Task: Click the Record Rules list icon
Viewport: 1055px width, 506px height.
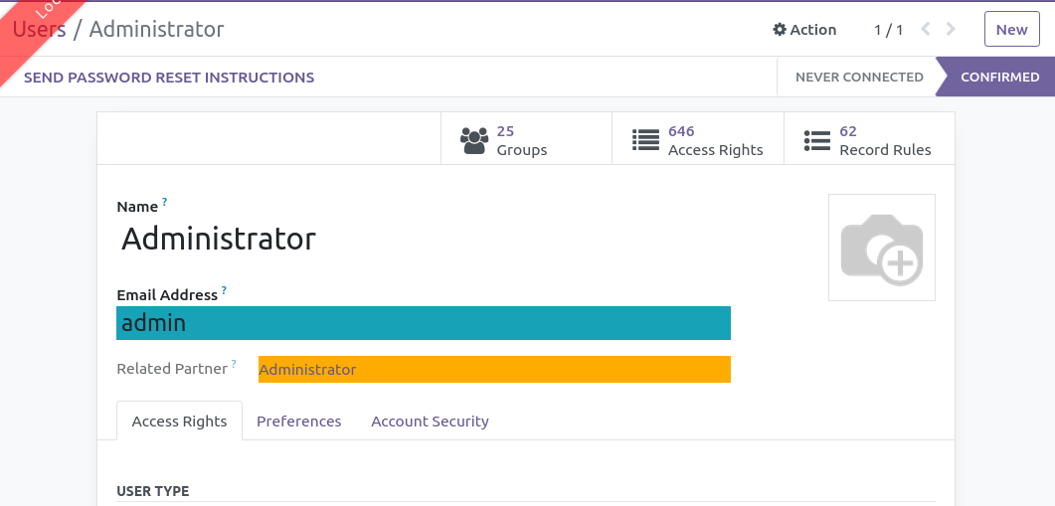Action: click(x=816, y=140)
